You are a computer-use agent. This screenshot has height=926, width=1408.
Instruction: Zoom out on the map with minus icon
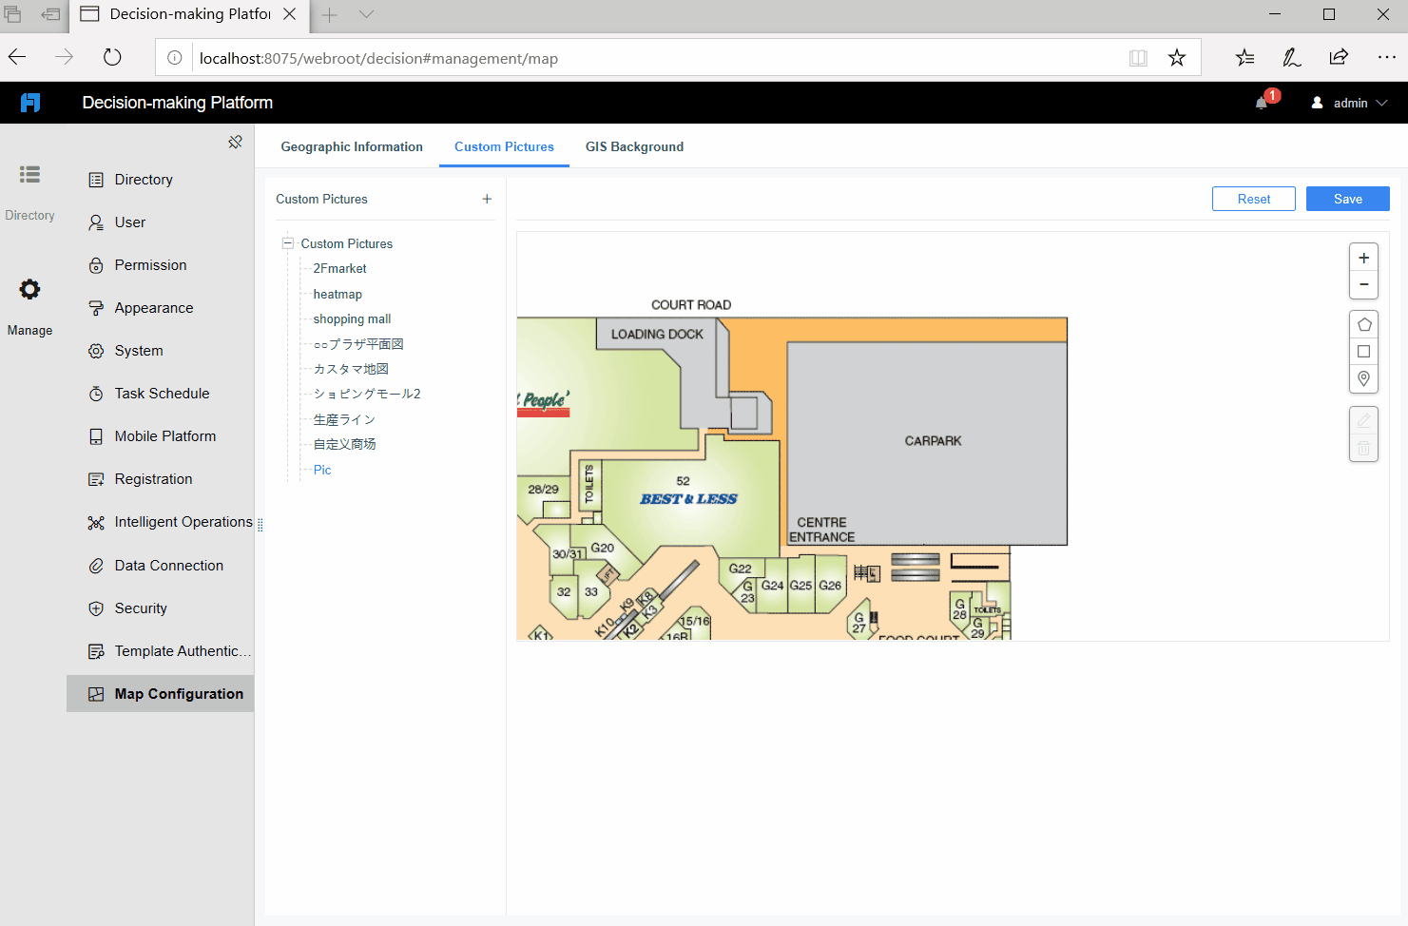point(1363,284)
